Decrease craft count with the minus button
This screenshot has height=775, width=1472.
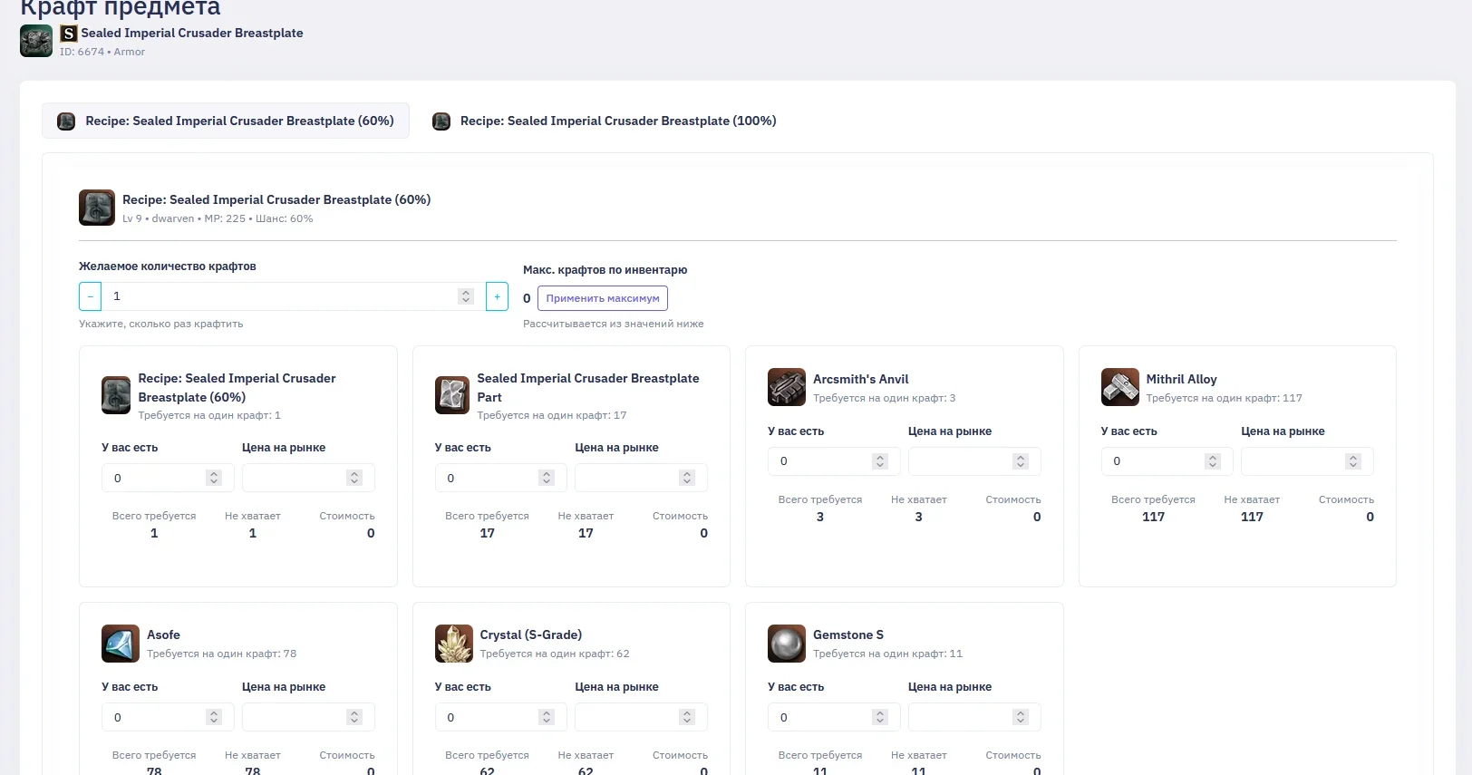pyautogui.click(x=90, y=296)
